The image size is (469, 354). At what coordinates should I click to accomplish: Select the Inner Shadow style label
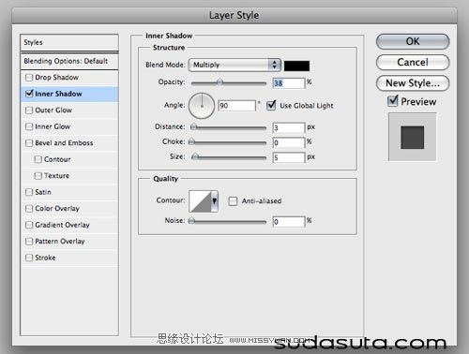(58, 94)
